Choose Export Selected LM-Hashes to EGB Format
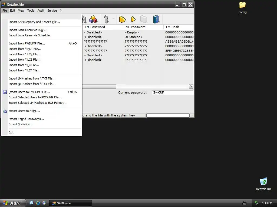The height and width of the screenshot is (207, 277). coord(41,103)
